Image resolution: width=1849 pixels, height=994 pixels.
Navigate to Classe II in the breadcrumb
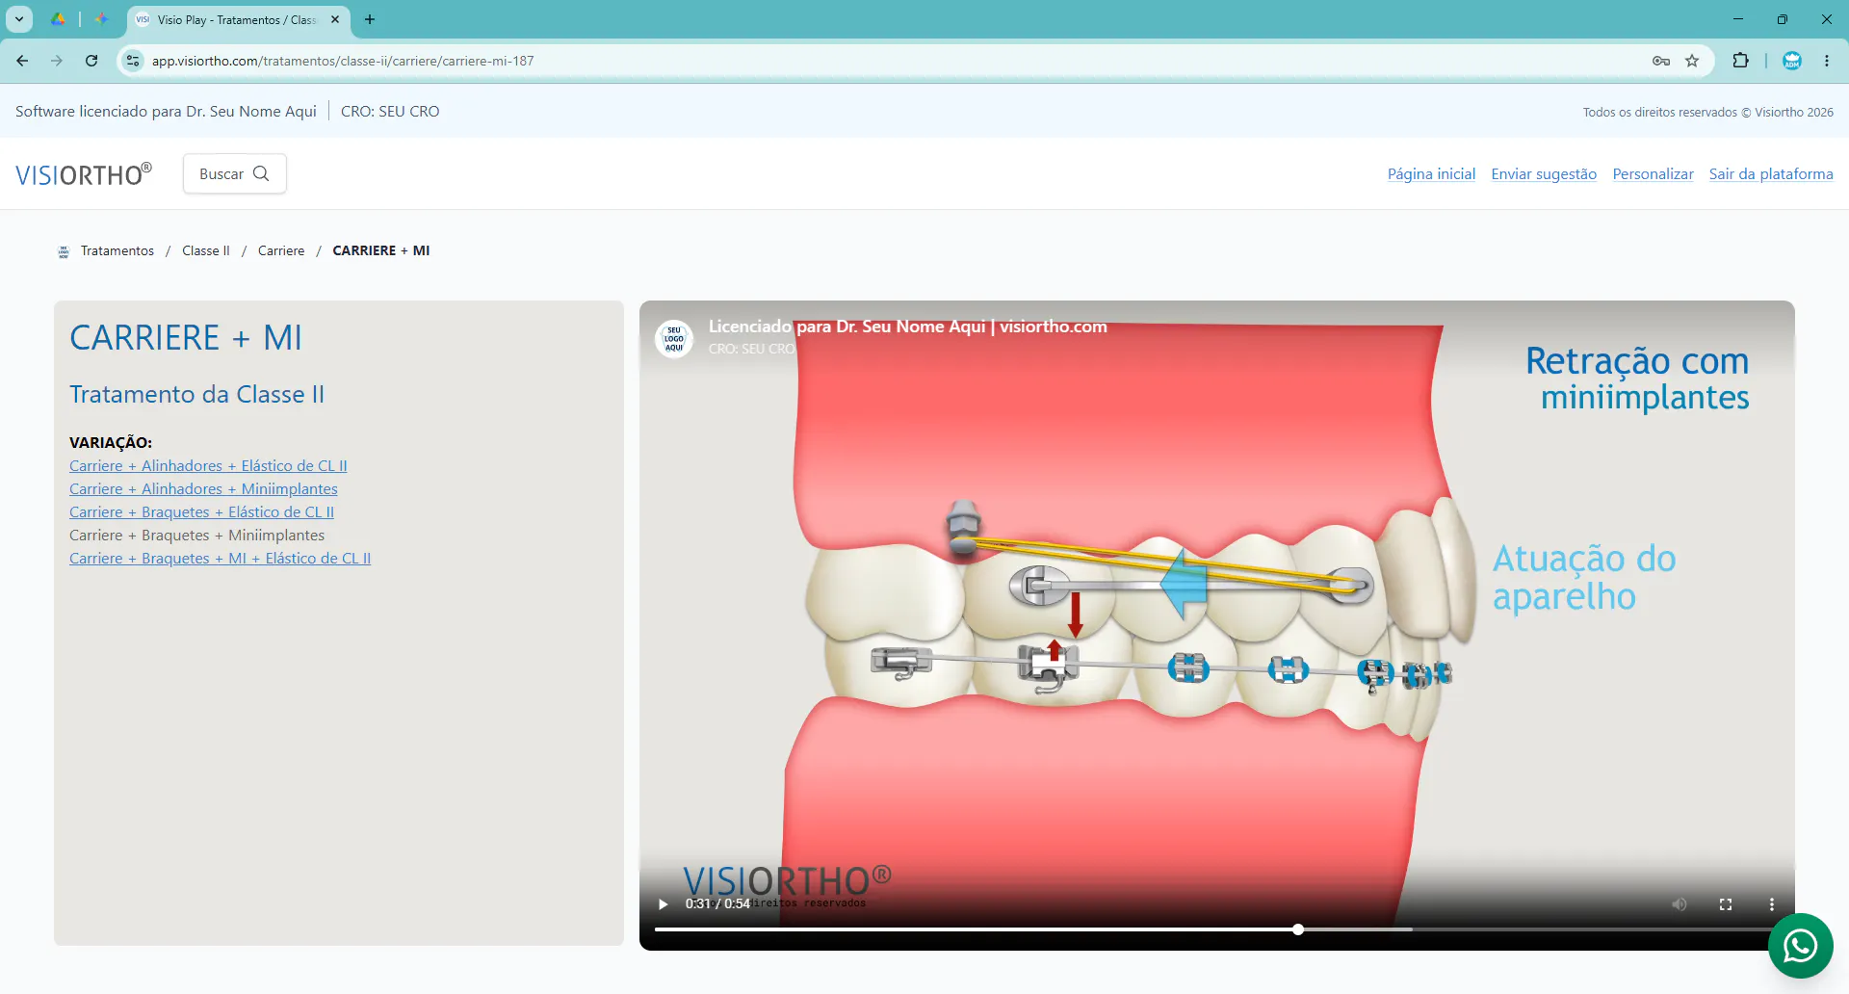pos(206,251)
